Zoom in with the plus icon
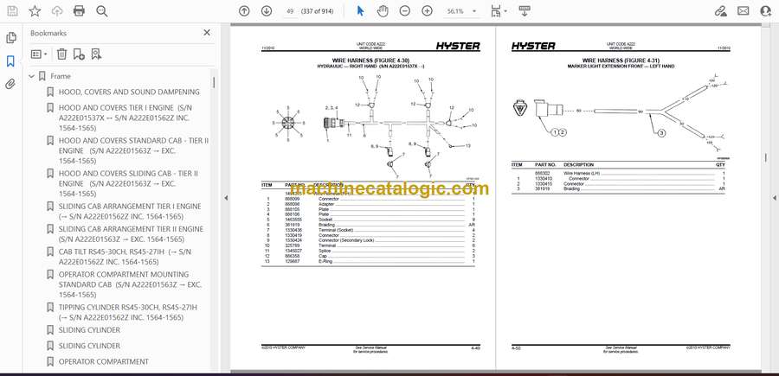Viewport: 779px width, 376px height. (428, 11)
